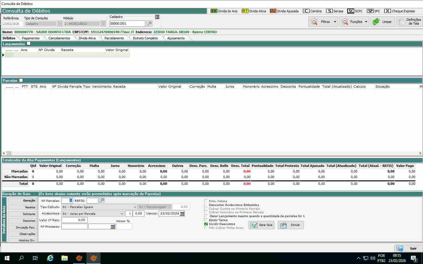Toggle the Parcelas select-all checkbox
Viewport: 423px width, 264px height.
click(21, 80)
